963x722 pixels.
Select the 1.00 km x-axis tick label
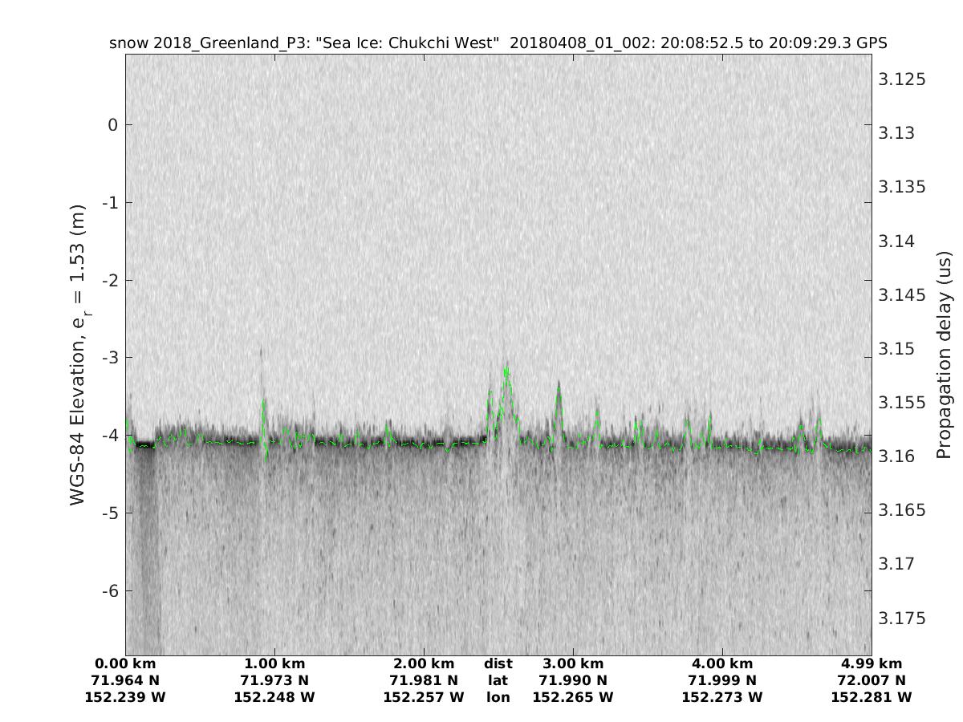(x=274, y=664)
